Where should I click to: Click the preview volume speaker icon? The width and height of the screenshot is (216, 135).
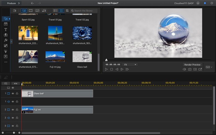pos(184,69)
